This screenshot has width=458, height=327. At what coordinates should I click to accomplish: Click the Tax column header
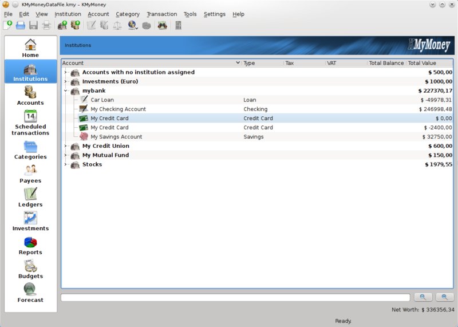click(x=304, y=63)
